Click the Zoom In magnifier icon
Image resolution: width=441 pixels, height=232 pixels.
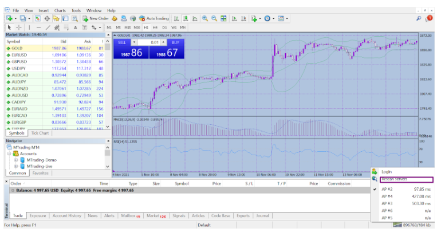205,18
